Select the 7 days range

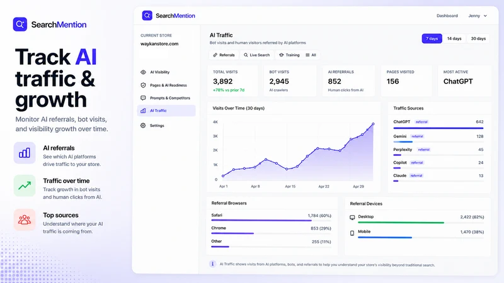point(432,38)
